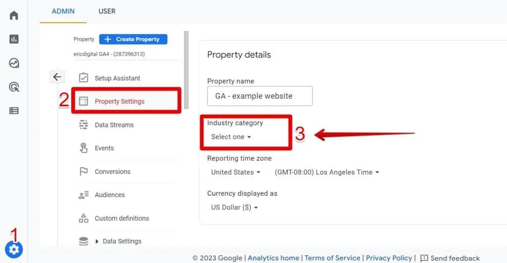Screen dimensions: 507x263
Task: Open the US Dollar currency dropdown
Action: click(x=234, y=208)
